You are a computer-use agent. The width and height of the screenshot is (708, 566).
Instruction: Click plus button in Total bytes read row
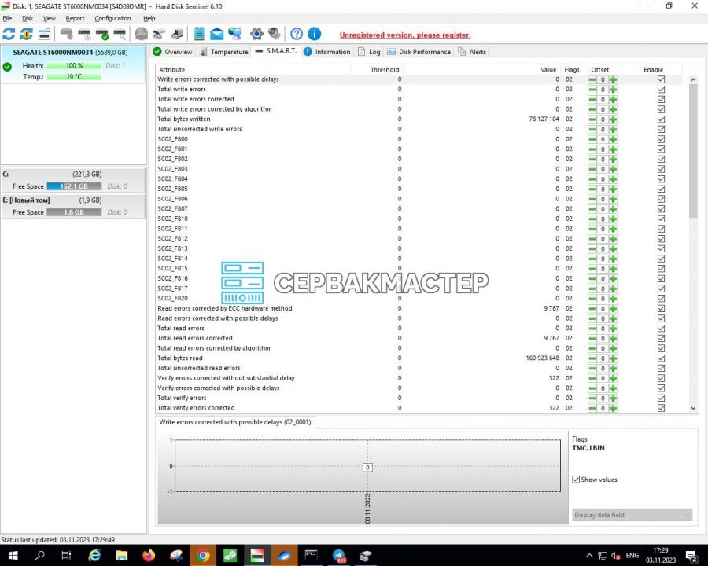tap(613, 358)
